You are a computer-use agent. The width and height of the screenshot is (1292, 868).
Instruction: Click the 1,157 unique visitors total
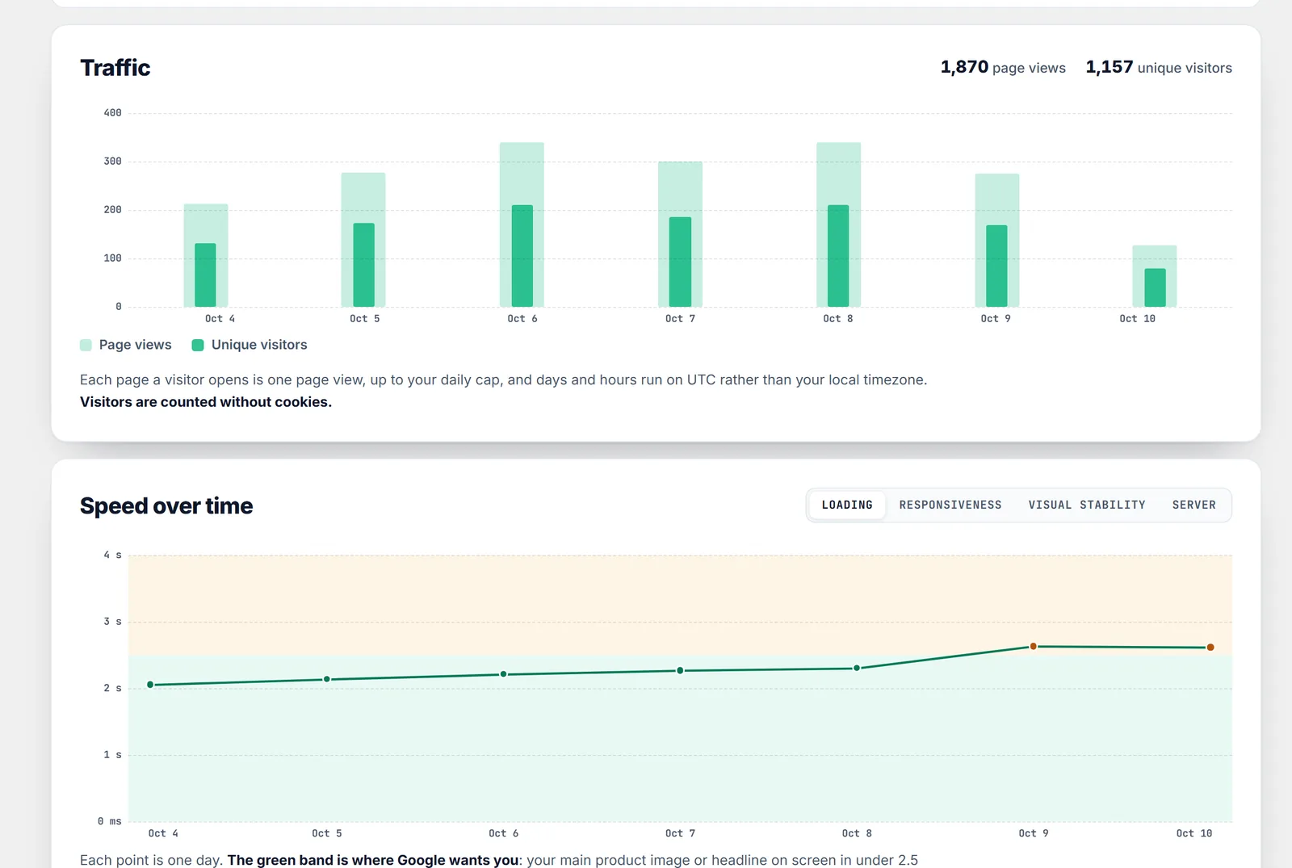[1159, 68]
